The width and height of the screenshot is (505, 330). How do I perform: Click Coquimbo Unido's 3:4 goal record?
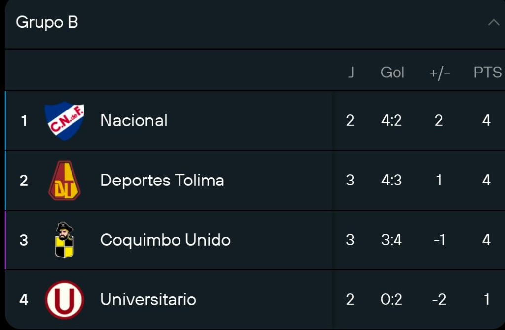pos(392,240)
